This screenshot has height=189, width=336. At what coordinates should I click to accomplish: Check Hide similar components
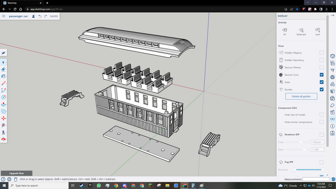coord(321,122)
